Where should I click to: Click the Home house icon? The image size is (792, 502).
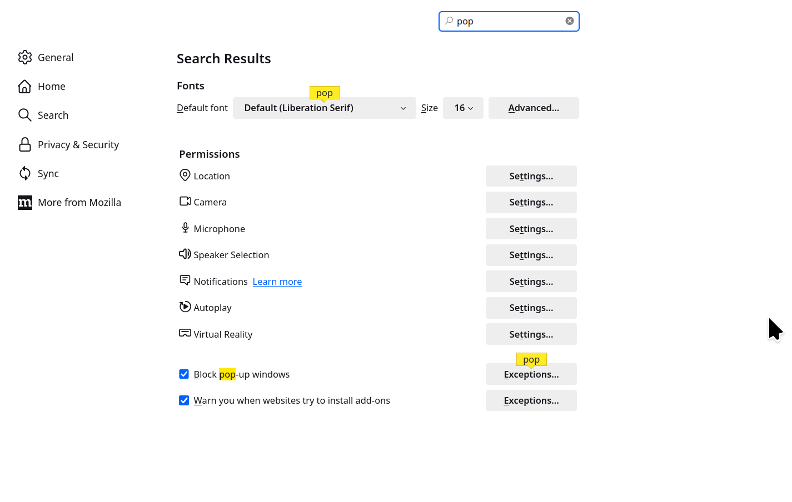[x=24, y=86]
